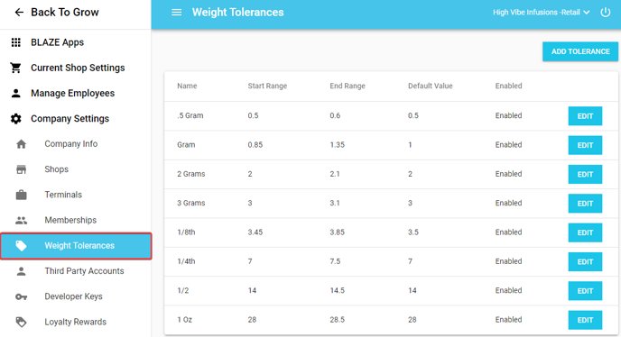Open the High Vibe Infusions -Retail shop dropdown
Viewport: 621px width, 337px height.
coord(542,13)
